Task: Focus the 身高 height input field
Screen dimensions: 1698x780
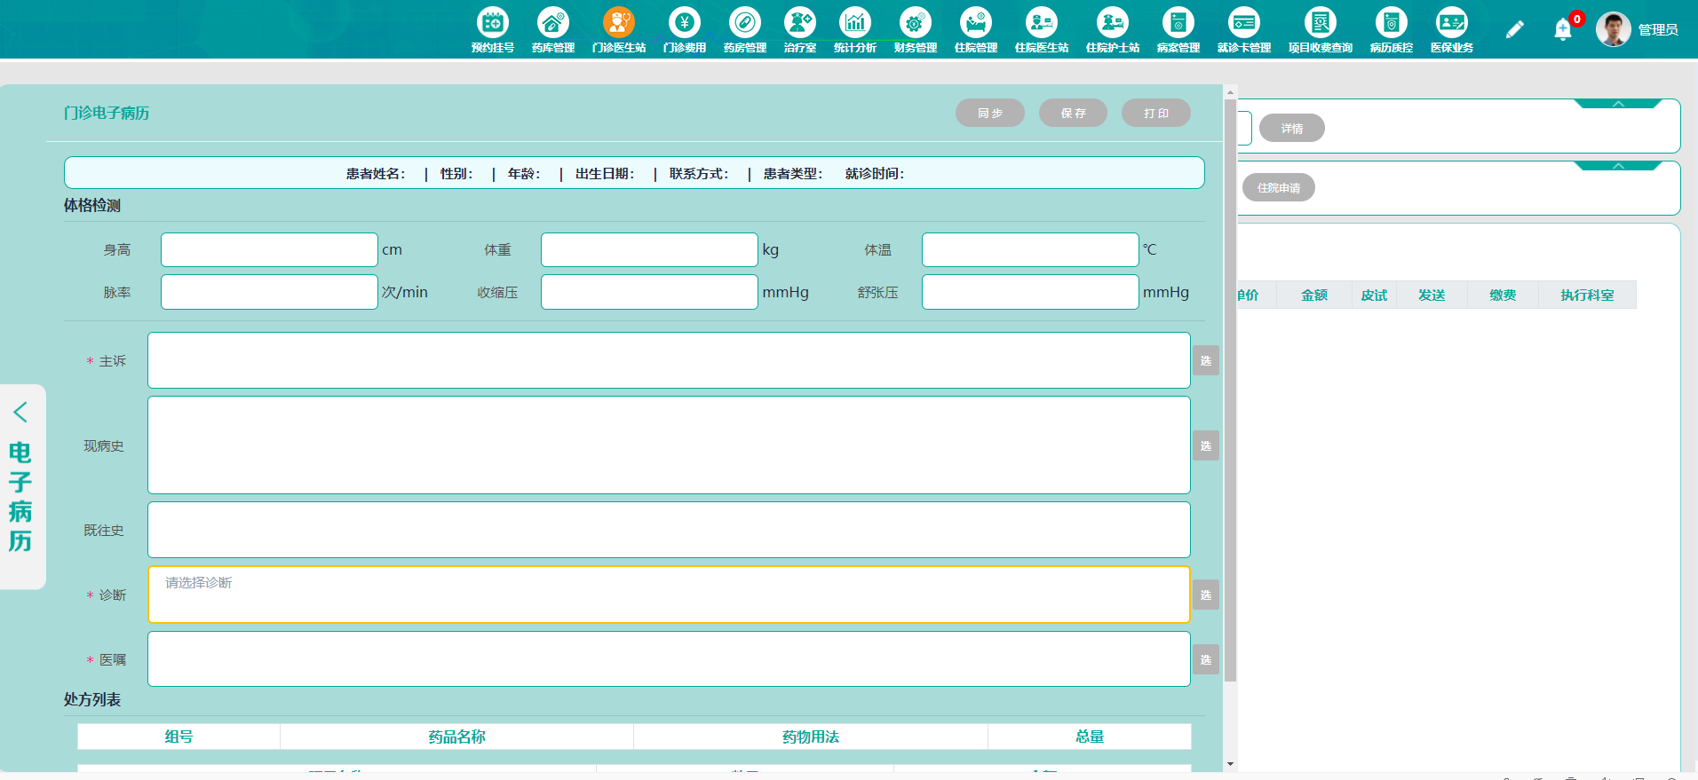Action: tap(269, 249)
